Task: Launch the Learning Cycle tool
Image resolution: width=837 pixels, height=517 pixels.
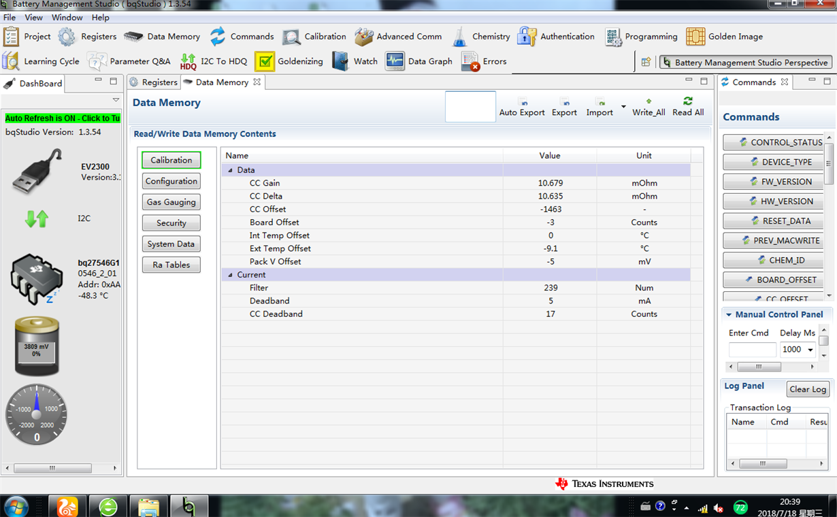Action: 41,61
